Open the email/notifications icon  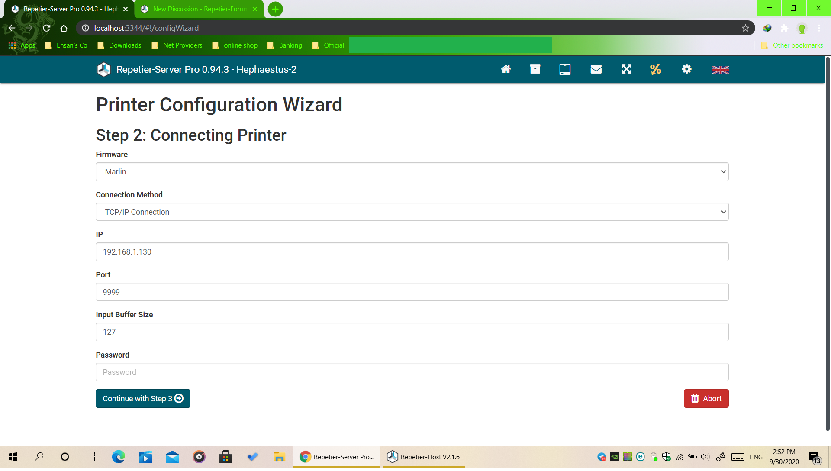coord(595,69)
